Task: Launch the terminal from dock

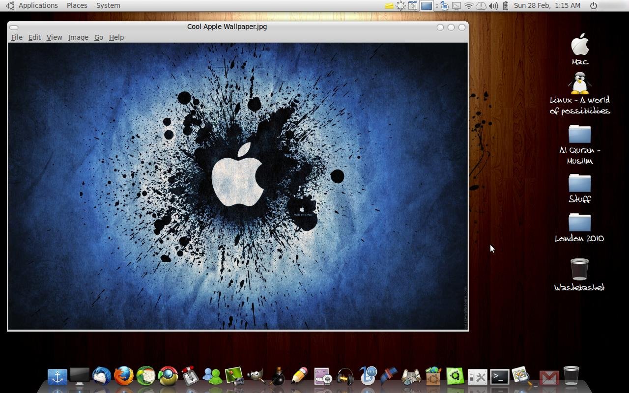Action: pos(499,377)
